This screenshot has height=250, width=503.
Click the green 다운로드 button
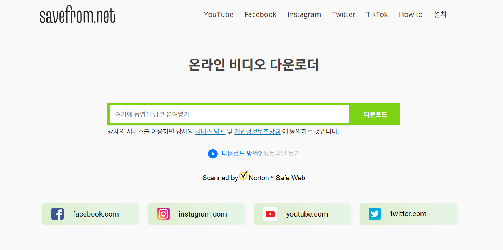tap(375, 114)
